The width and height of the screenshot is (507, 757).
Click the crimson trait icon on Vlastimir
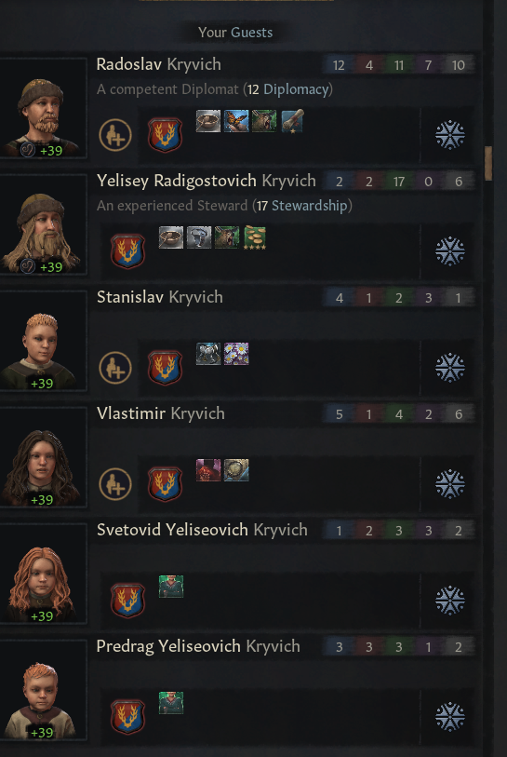[208, 469]
